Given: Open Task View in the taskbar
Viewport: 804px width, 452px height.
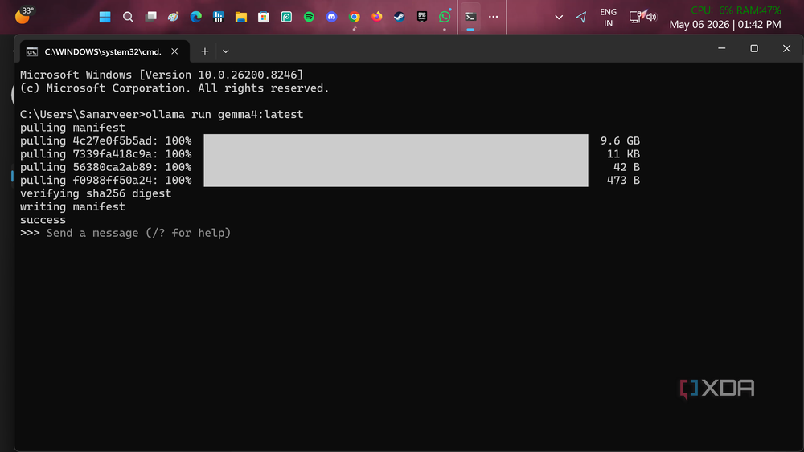Looking at the screenshot, I should [x=151, y=17].
